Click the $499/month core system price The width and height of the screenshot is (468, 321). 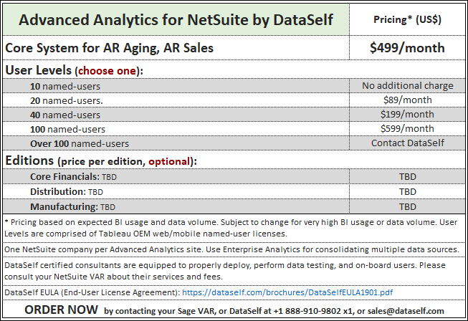tap(407, 48)
